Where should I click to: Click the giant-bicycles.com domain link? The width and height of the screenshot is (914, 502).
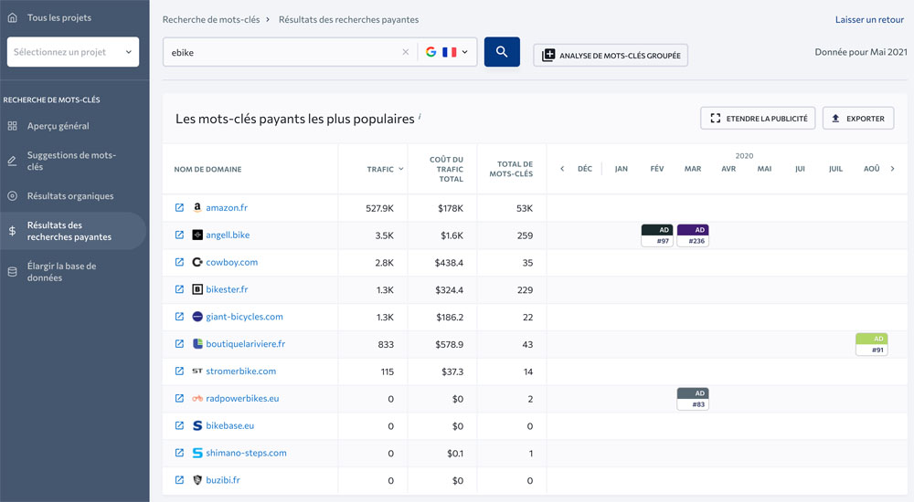point(244,316)
